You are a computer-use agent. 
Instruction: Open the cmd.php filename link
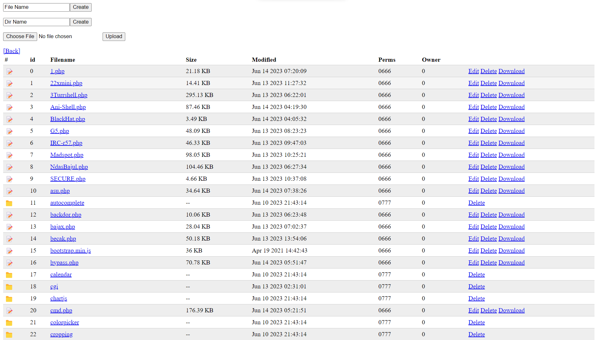click(61, 310)
